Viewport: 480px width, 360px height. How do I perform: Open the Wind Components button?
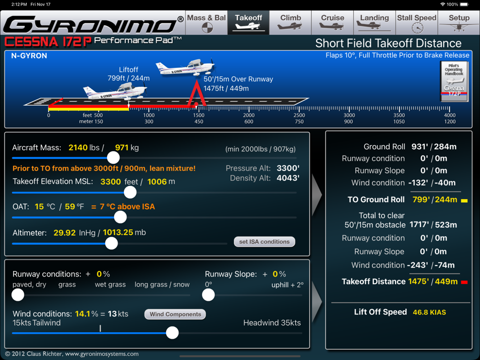pyautogui.click(x=175, y=314)
